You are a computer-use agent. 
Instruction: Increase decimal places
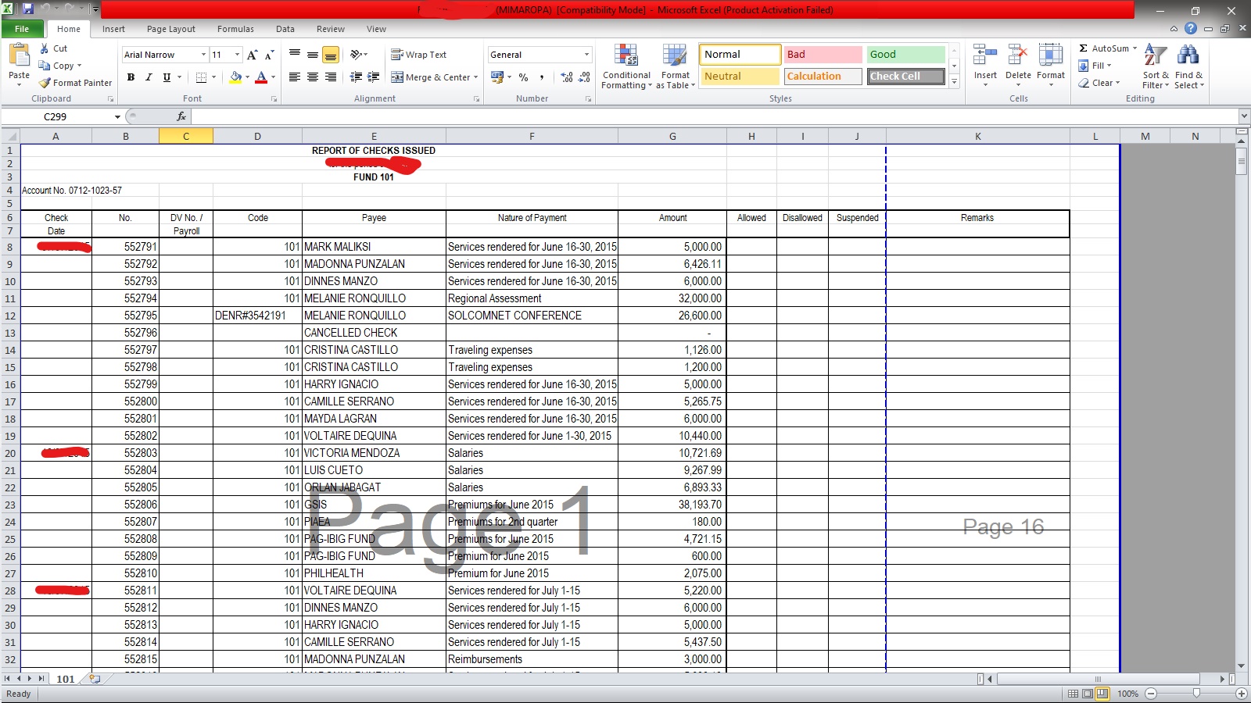click(567, 77)
